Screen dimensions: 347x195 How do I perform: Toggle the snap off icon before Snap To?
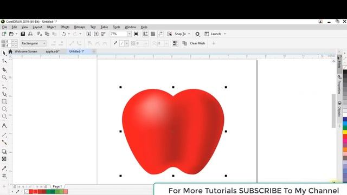point(170,34)
